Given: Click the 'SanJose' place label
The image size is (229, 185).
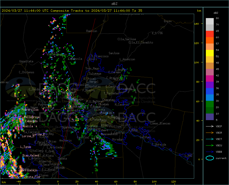Looking at the screenshot, I should coord(114,53).
